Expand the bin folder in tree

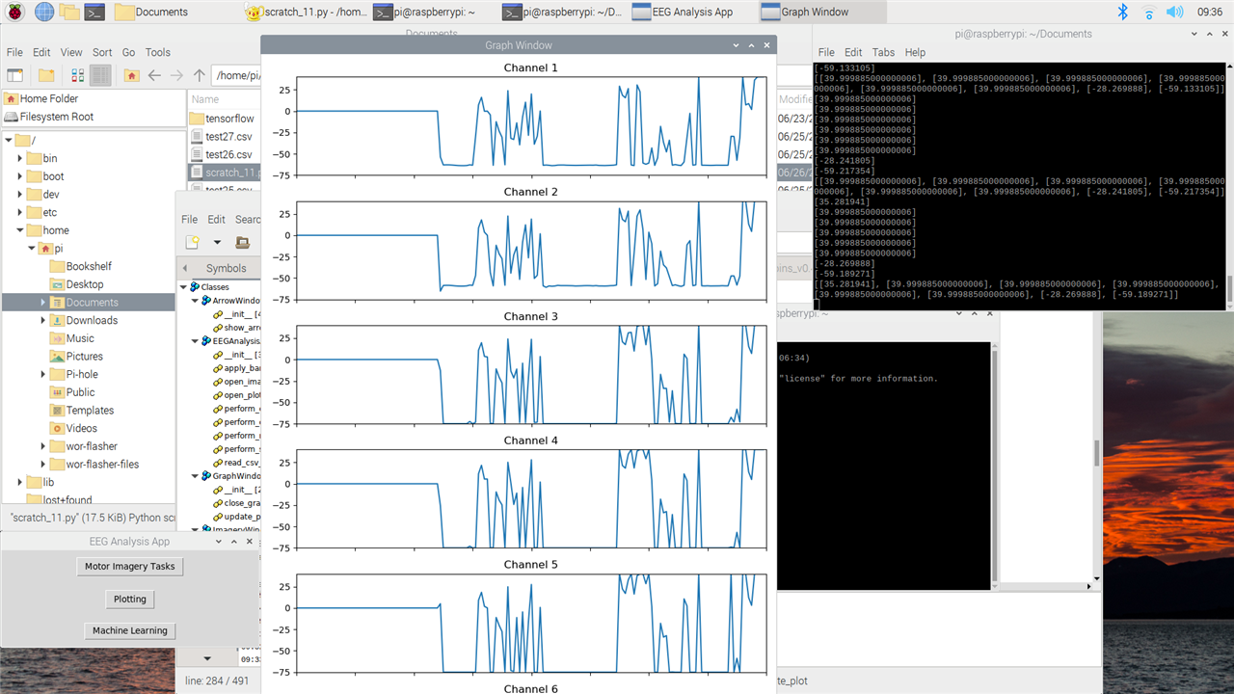click(x=20, y=159)
